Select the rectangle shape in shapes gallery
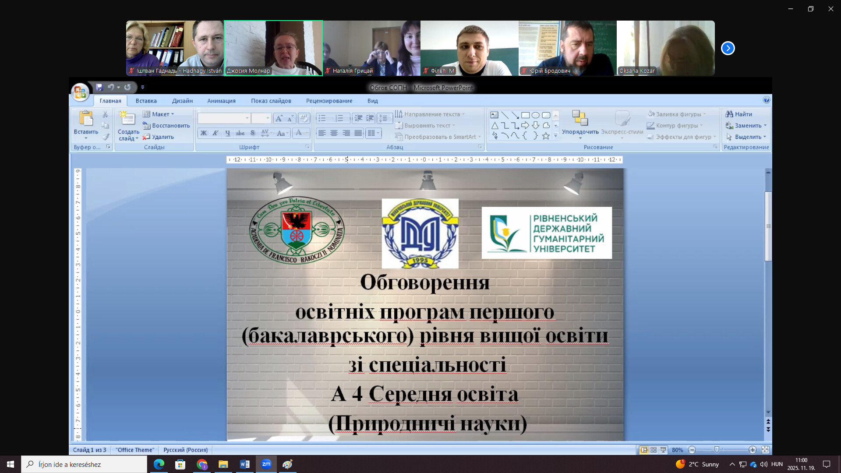Viewport: 841px width, 473px height. coord(525,115)
